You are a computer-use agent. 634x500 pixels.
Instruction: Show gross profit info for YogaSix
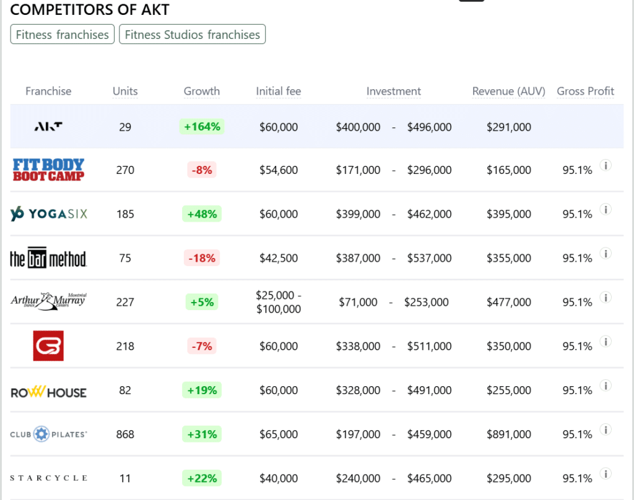606,209
